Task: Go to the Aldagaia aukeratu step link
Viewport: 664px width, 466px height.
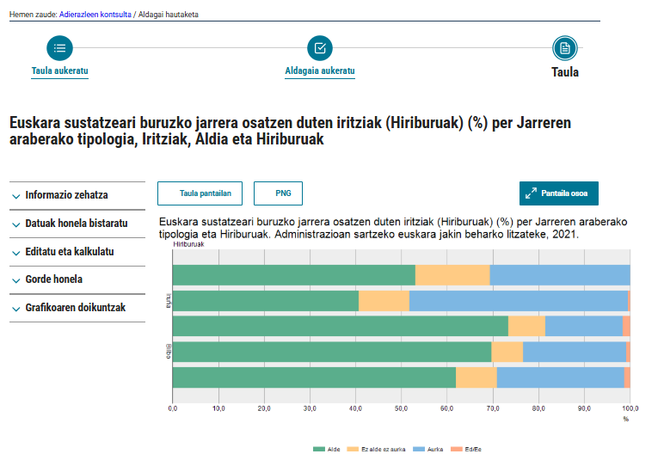Action: pos(320,71)
